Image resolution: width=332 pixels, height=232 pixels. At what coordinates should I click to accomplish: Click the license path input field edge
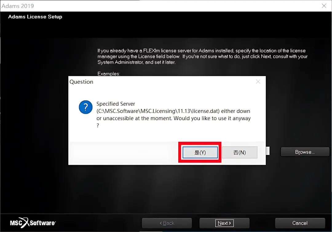pos(268,151)
